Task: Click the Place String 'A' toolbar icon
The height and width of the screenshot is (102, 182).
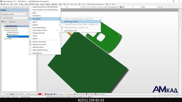Action: pyautogui.click(x=103, y=7)
